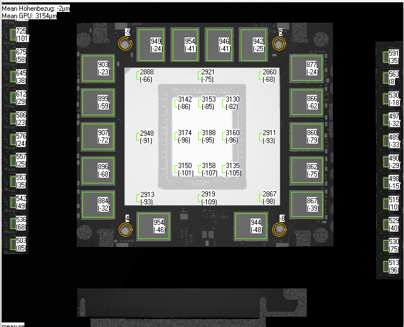Click the Mean Höhenbezug -2µm readout
The image size is (404, 327).
pos(36,9)
